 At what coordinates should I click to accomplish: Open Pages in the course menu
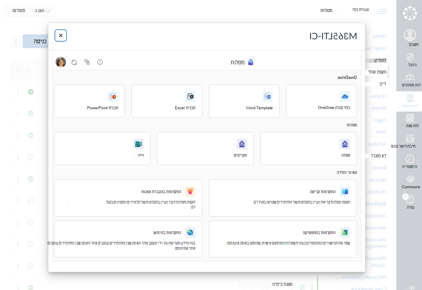coord(380,120)
